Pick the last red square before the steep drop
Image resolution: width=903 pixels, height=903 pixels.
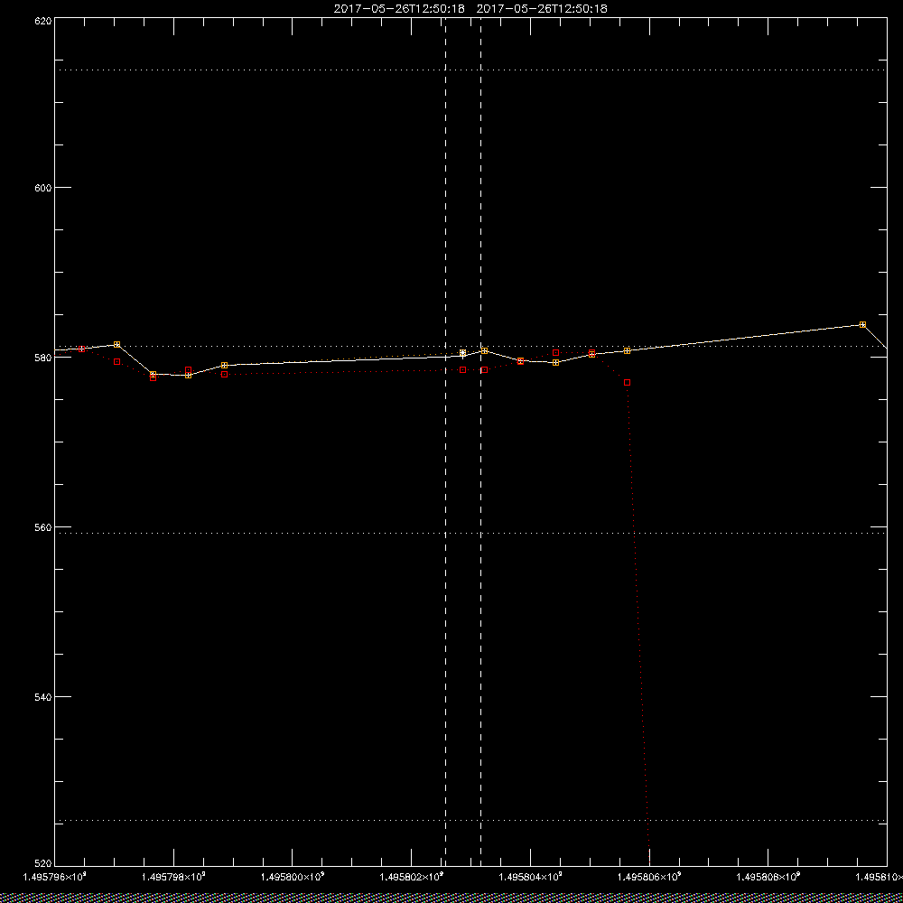(x=628, y=382)
